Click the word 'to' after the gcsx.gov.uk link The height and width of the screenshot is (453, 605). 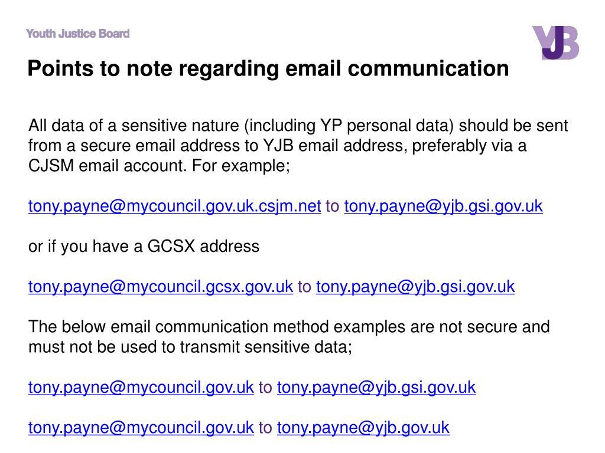coord(304,287)
